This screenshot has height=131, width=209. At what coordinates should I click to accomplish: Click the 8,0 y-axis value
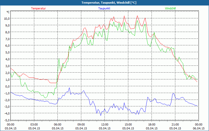tap(7, 32)
